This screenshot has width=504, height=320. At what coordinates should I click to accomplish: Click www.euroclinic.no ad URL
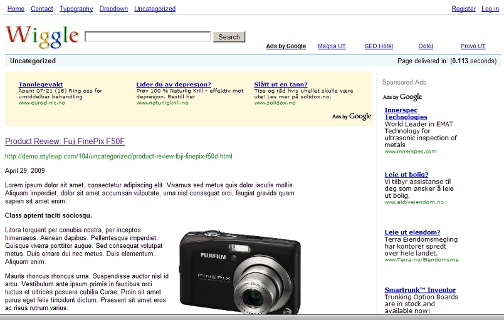coord(42,103)
